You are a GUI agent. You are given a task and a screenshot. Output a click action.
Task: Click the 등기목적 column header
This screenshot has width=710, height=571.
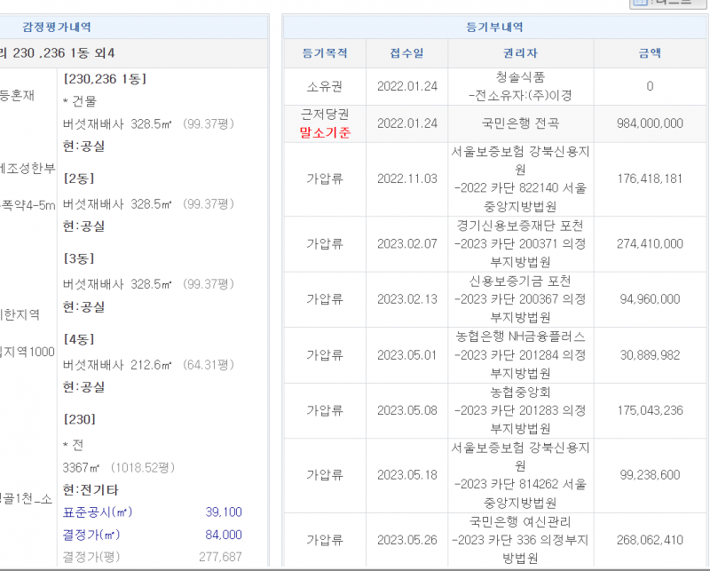coord(324,53)
